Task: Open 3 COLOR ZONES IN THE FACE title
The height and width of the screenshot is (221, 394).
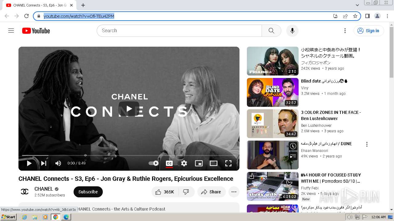Action: pyautogui.click(x=331, y=115)
